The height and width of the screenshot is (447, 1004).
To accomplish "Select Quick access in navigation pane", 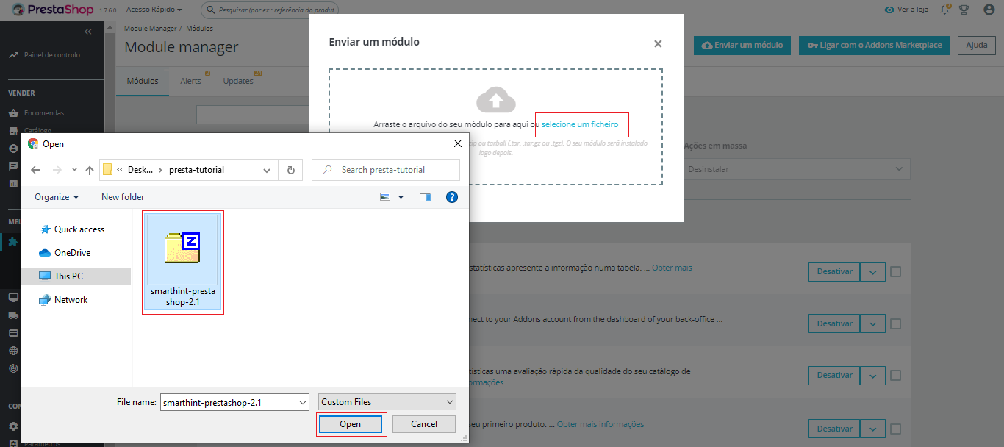I will (x=72, y=229).
